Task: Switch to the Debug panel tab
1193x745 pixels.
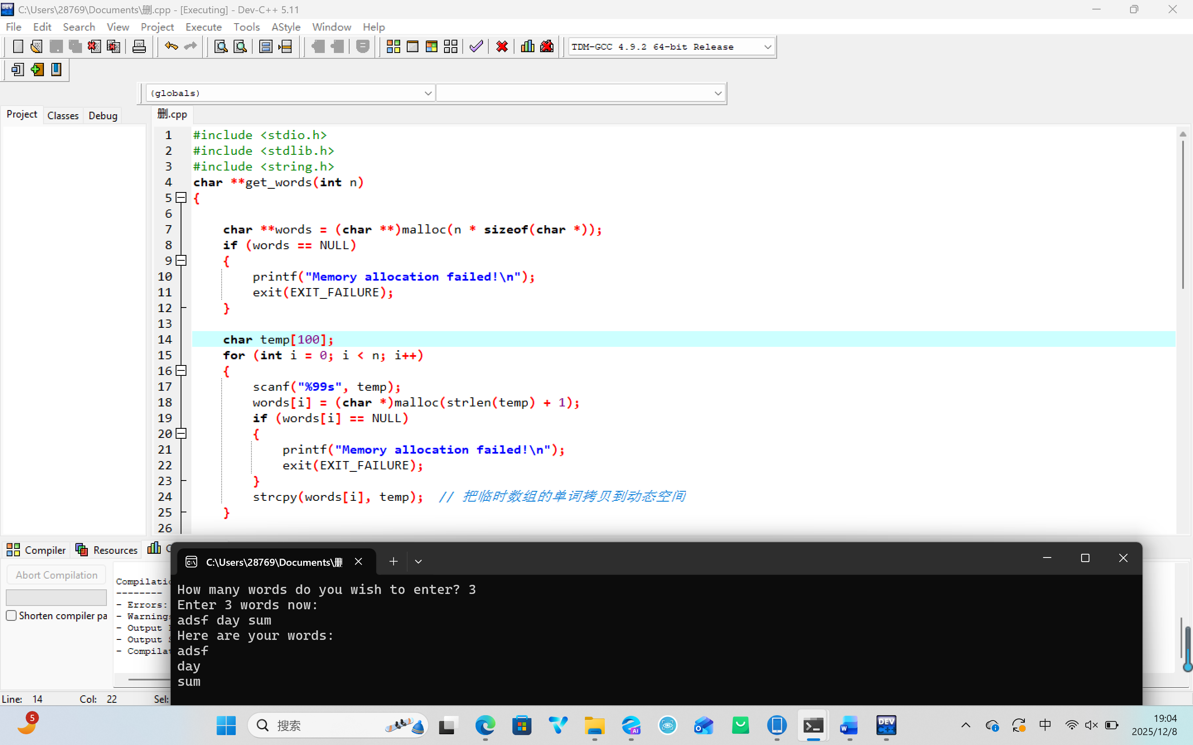Action: tap(103, 115)
